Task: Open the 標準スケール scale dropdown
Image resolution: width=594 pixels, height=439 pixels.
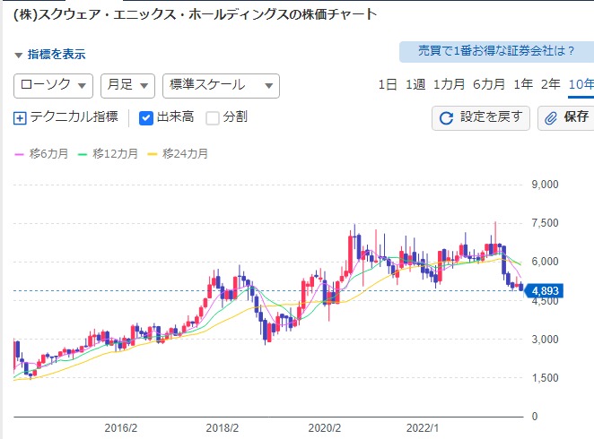Action: pos(221,86)
